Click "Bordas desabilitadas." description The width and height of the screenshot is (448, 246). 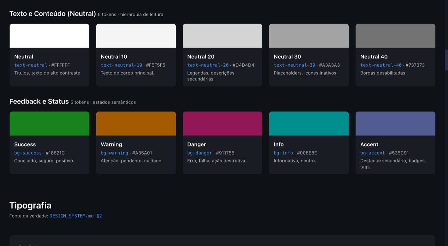click(383, 73)
